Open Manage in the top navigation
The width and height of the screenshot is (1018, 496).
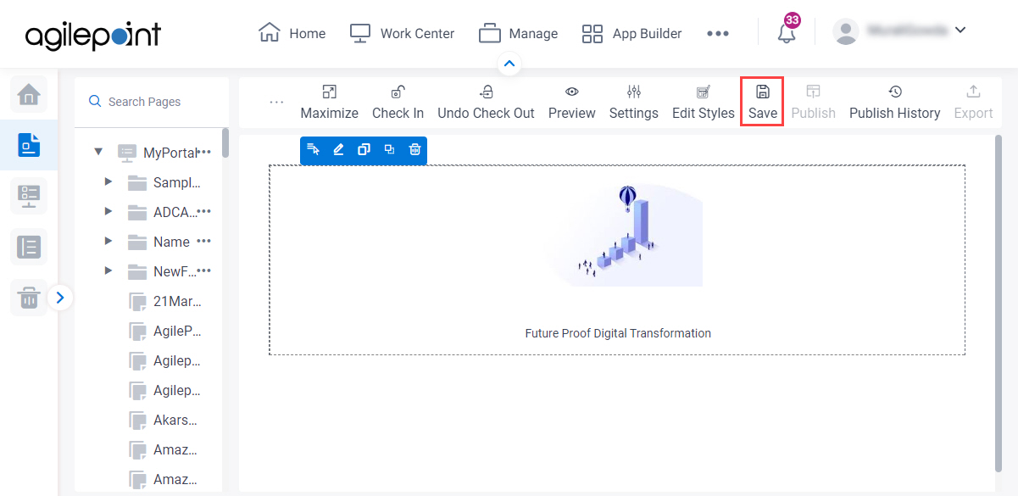[518, 34]
